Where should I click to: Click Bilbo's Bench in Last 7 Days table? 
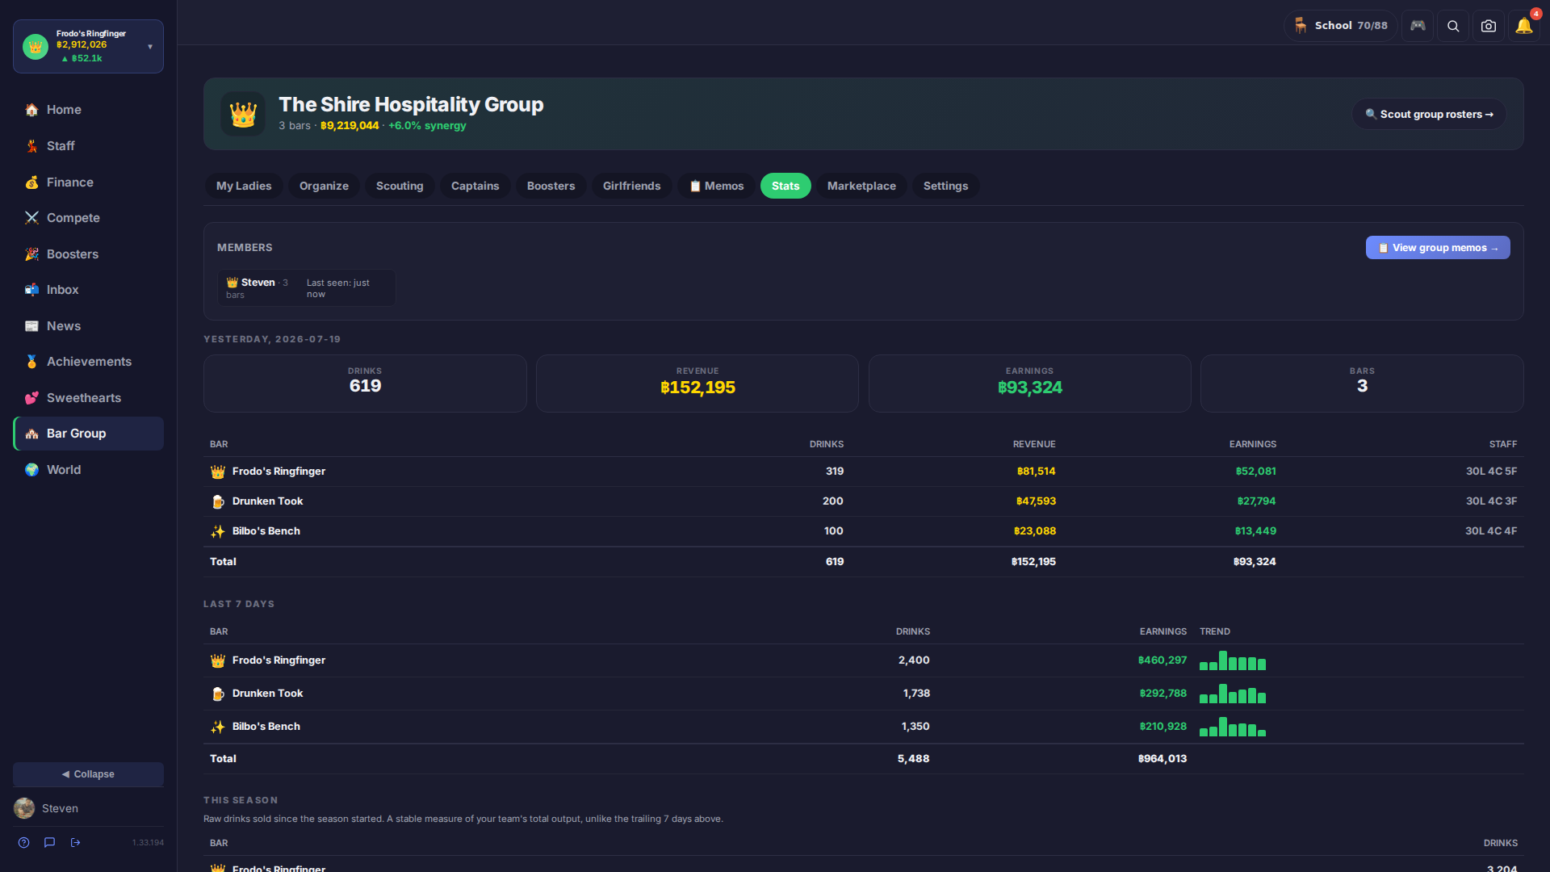266,727
